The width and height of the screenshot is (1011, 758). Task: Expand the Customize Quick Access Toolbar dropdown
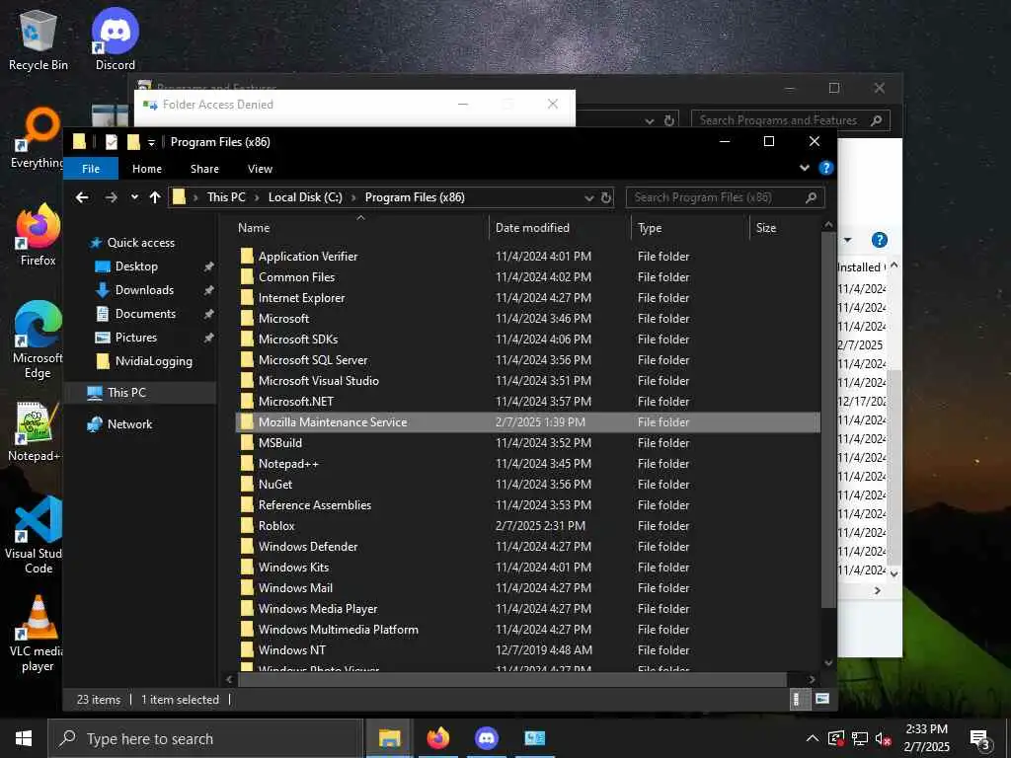coord(151,142)
